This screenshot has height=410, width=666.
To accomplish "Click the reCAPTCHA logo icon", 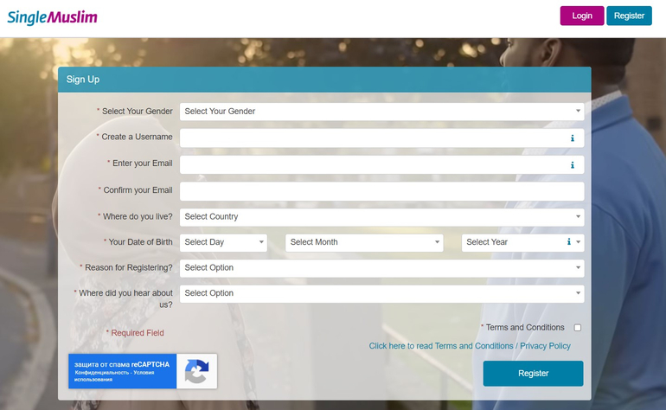I will click(196, 371).
